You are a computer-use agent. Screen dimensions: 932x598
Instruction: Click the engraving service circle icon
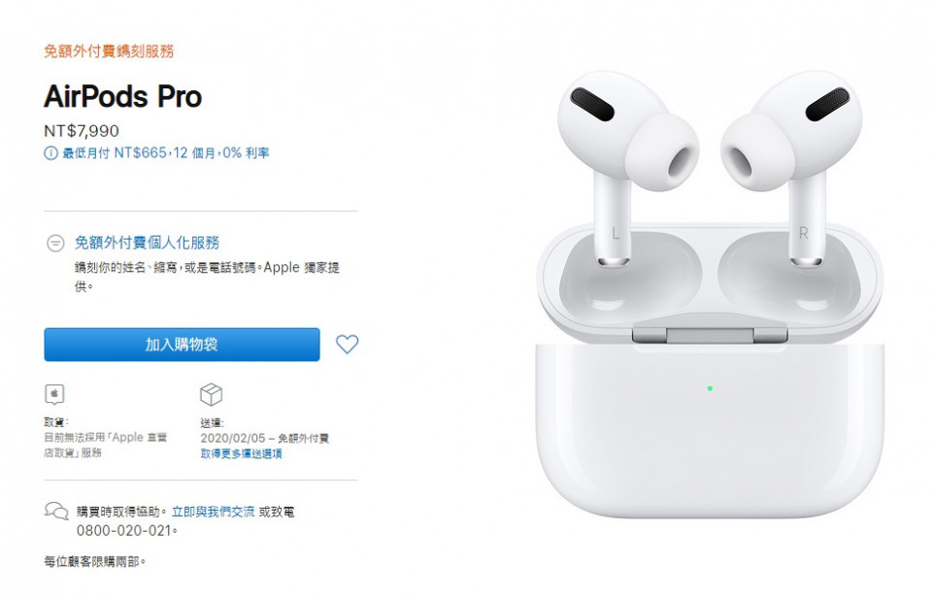tap(55, 243)
